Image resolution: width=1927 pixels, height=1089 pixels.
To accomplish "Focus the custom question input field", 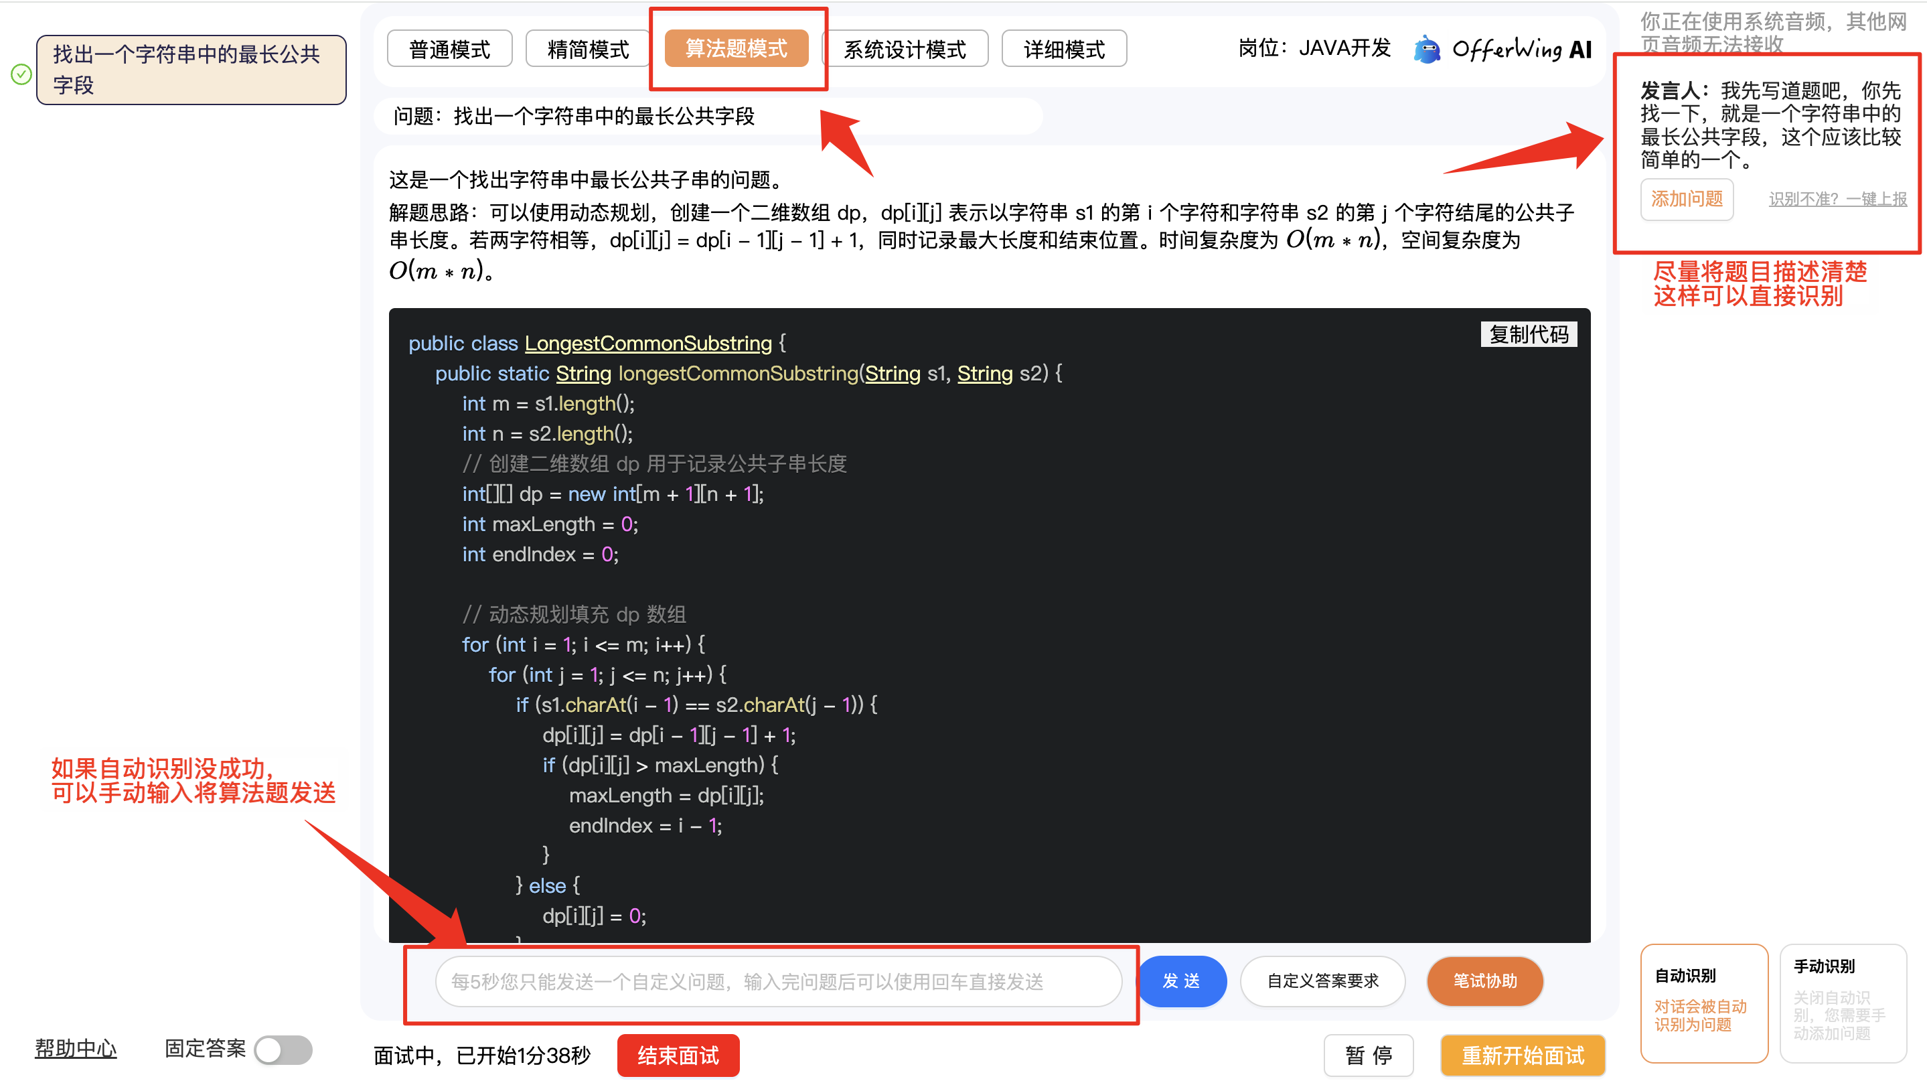I will pos(778,981).
